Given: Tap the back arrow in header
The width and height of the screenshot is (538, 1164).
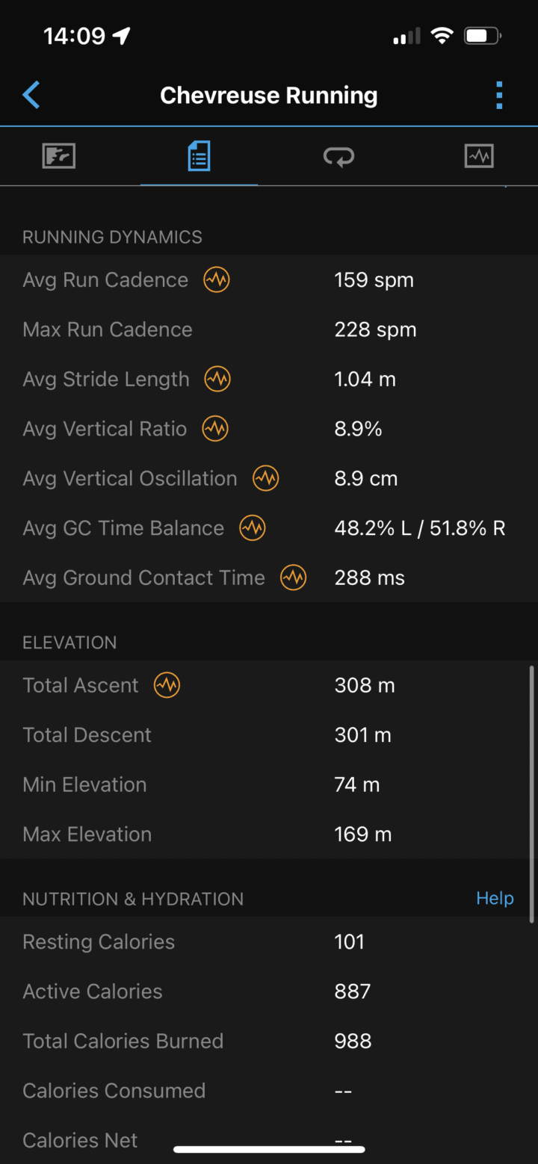Looking at the screenshot, I should (x=31, y=96).
